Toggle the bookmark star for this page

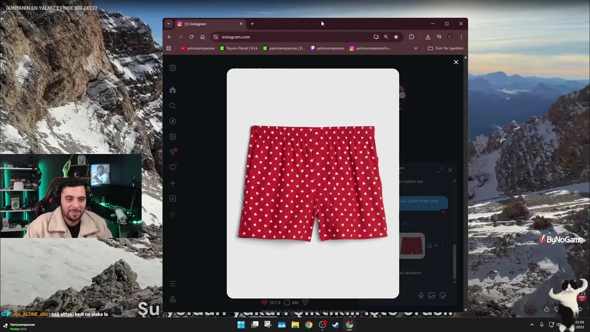point(396,37)
